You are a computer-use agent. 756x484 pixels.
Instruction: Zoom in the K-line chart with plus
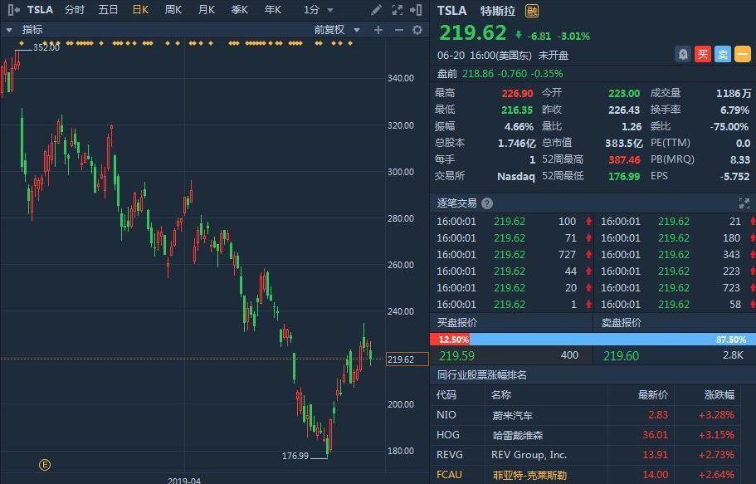click(x=378, y=30)
